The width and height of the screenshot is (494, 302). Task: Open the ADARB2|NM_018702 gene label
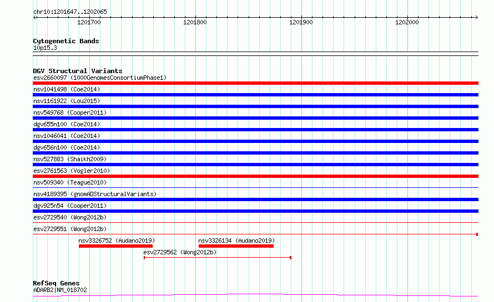tap(60, 290)
